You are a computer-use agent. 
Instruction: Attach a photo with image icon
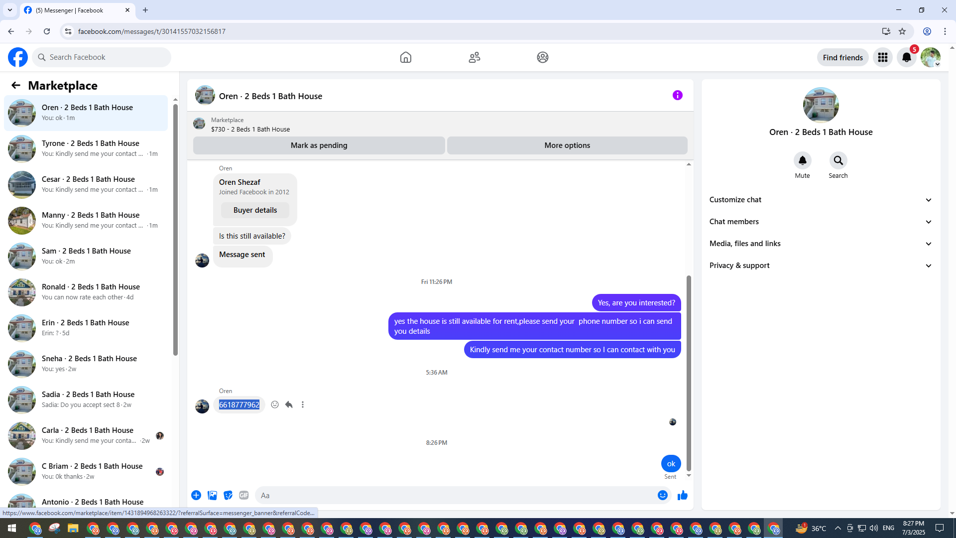(x=212, y=495)
